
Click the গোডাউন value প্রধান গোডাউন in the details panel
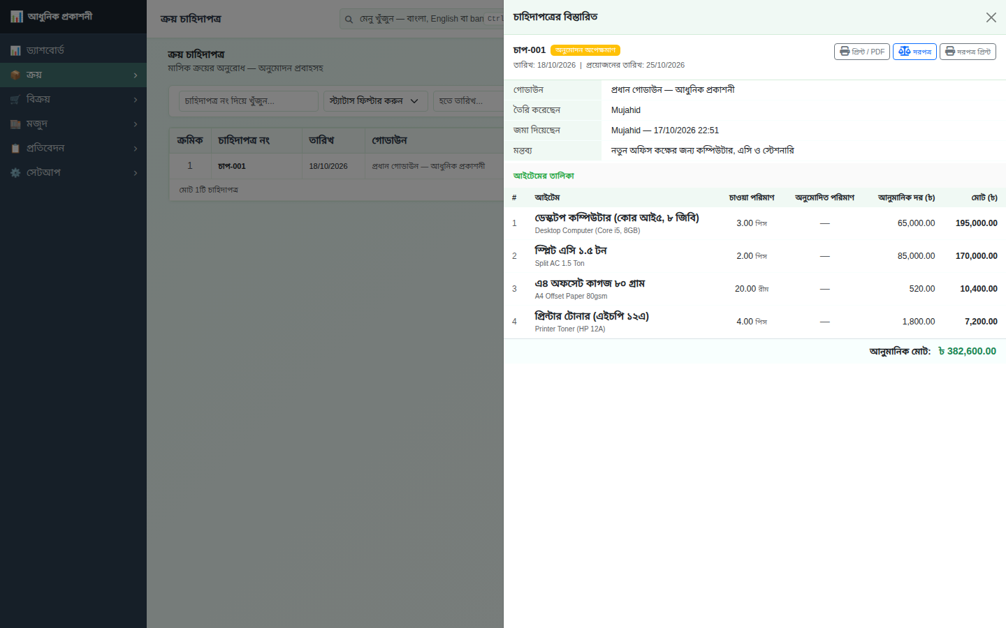coord(673,89)
